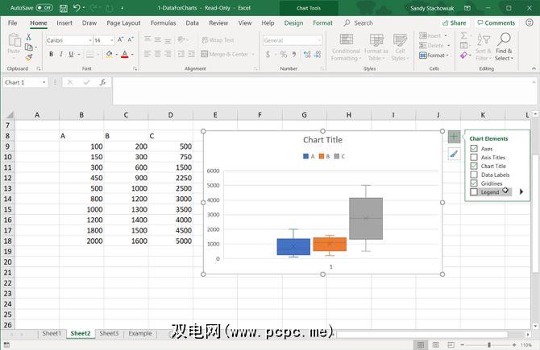The image size is (540, 350).
Task: Click the zoom slider handle
Action: tap(489, 344)
